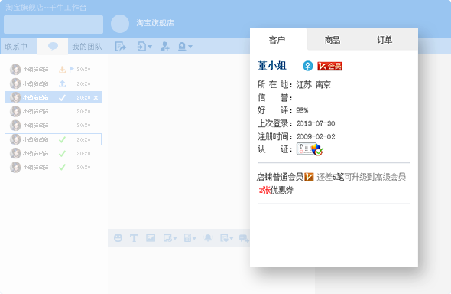
Task: Open the 我的团队 tab
Action: pyautogui.click(x=87, y=46)
